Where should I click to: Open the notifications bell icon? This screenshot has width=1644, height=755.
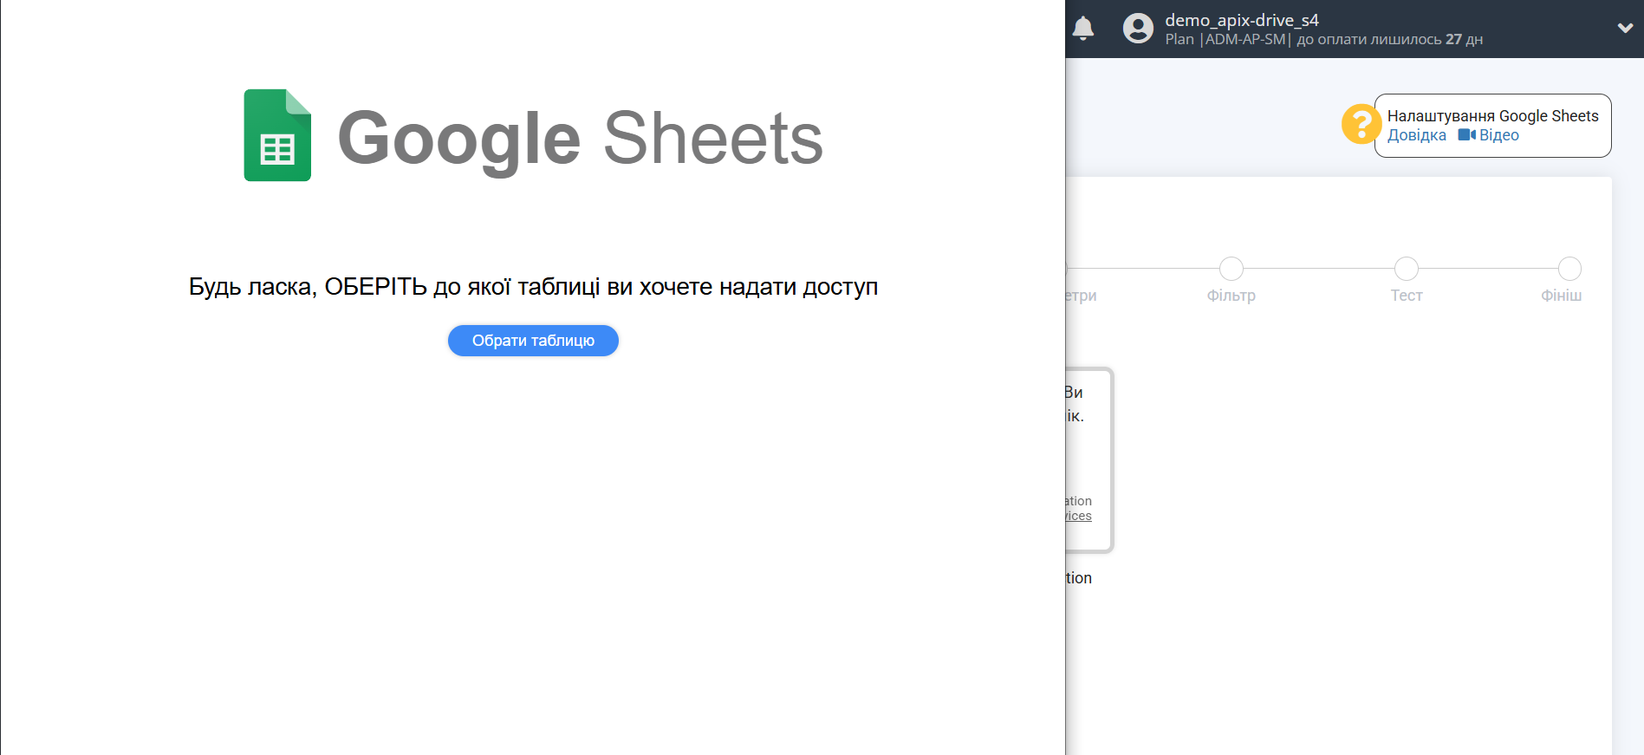[x=1083, y=29]
